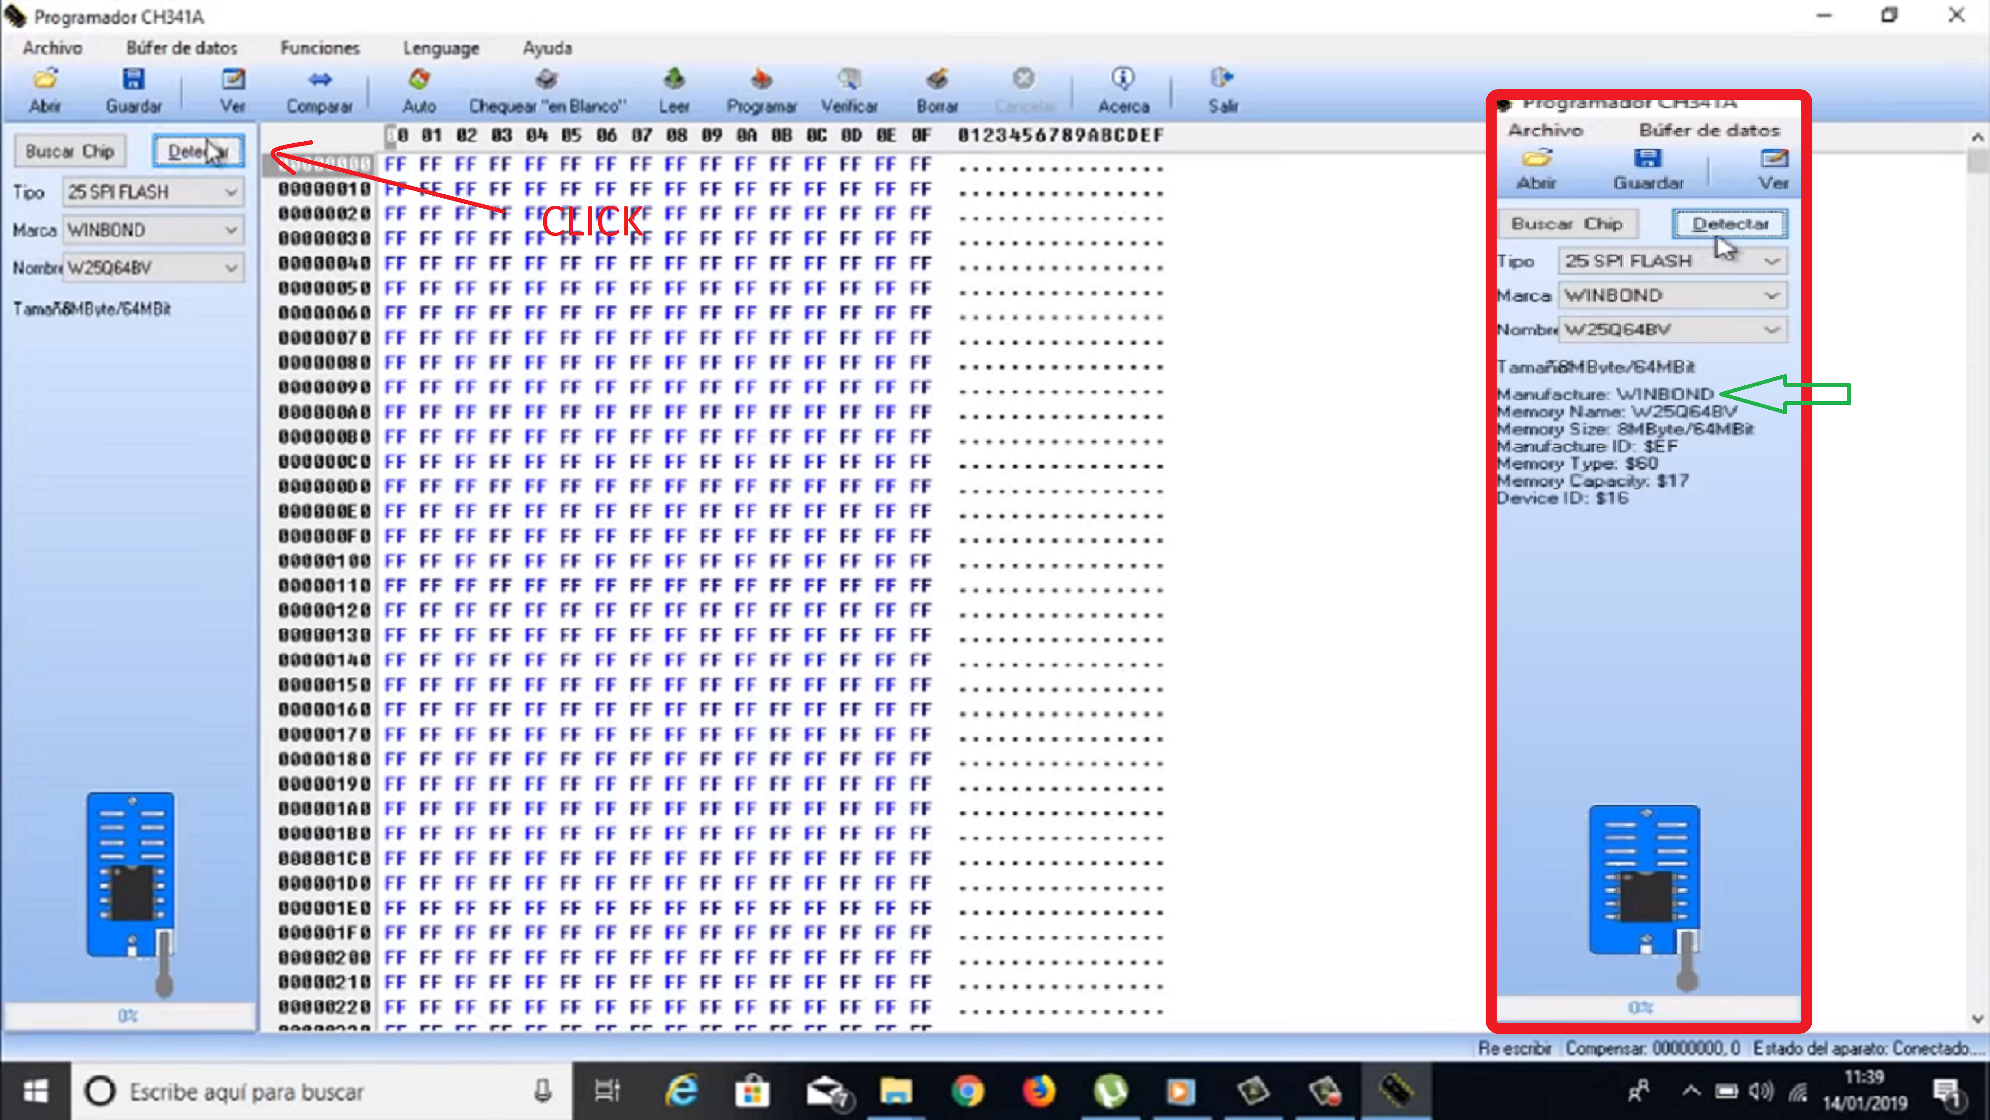Click the Salir exit toolbar icon

tap(1223, 90)
